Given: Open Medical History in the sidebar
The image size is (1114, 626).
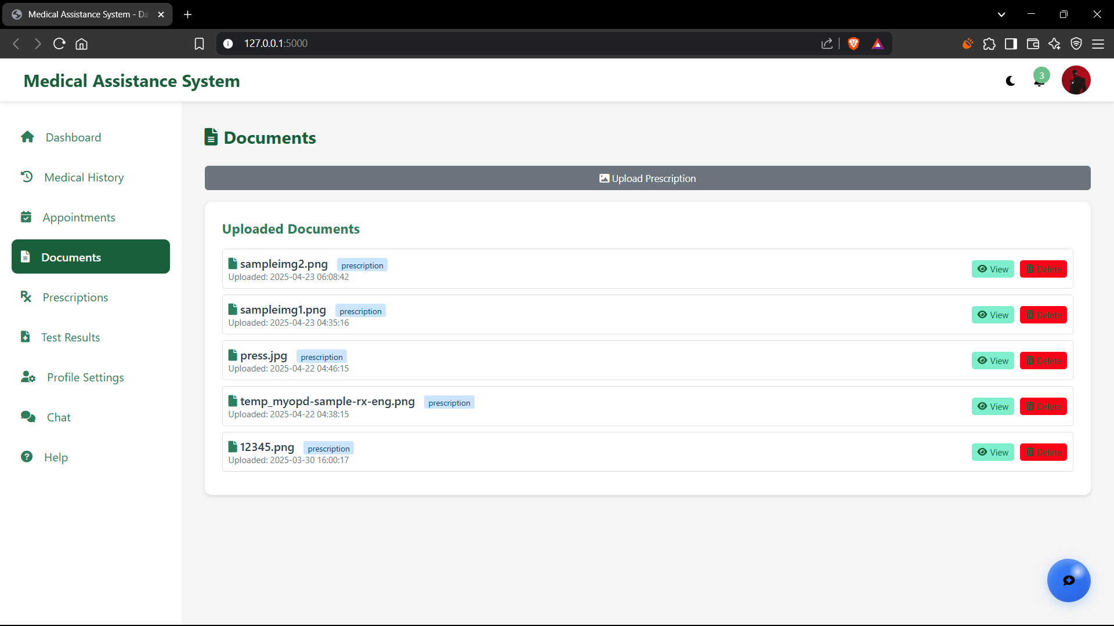Looking at the screenshot, I should pyautogui.click(x=91, y=177).
